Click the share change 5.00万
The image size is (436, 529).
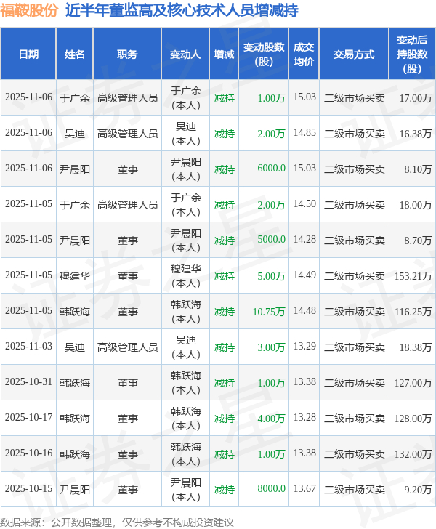tap(271, 276)
